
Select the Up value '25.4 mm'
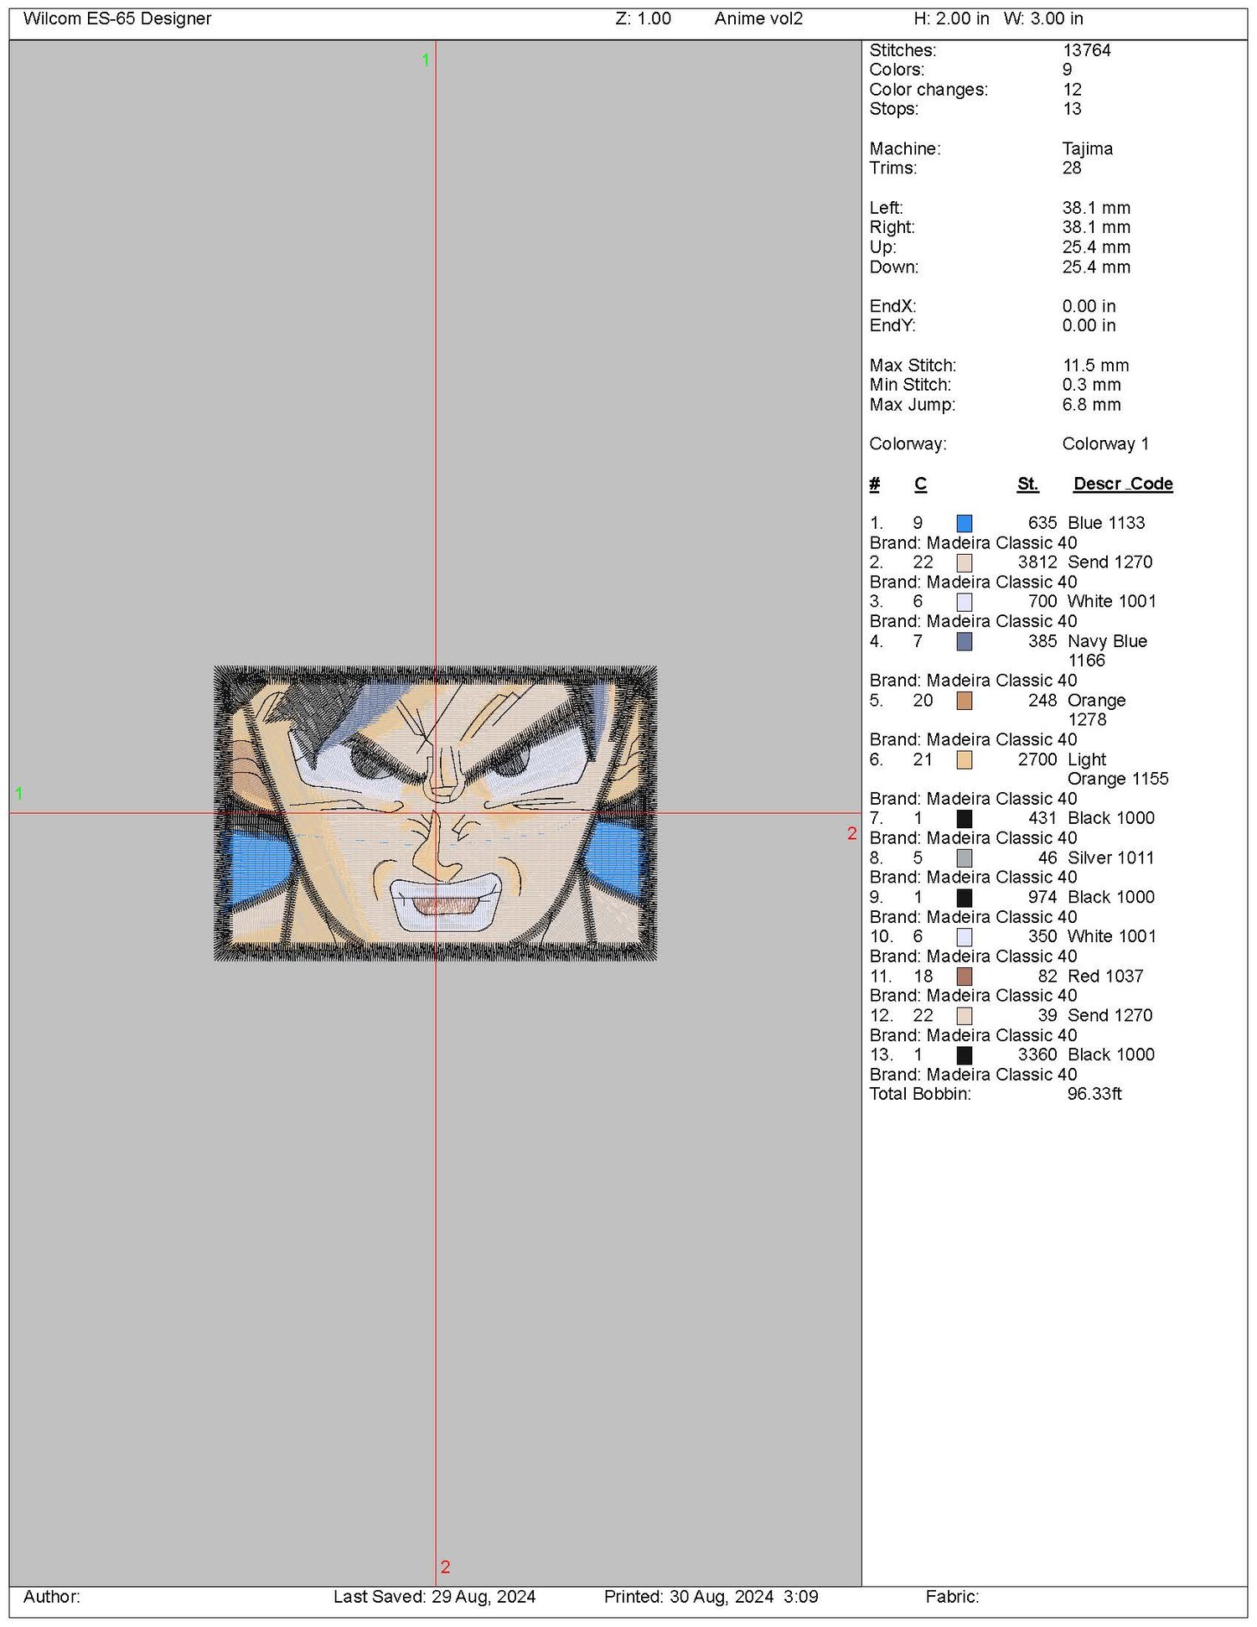1096,247
